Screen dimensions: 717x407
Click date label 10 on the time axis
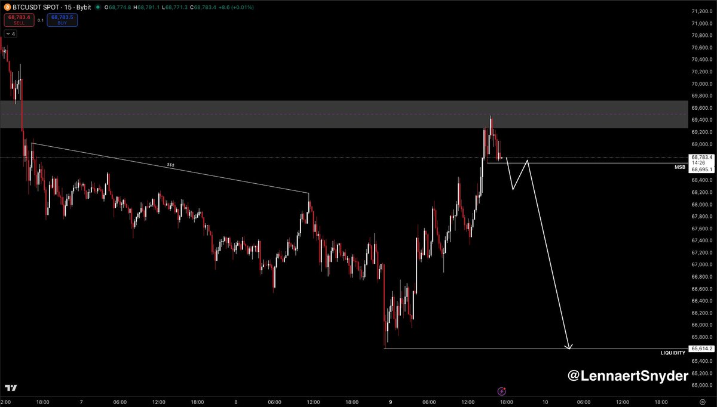[545, 402]
